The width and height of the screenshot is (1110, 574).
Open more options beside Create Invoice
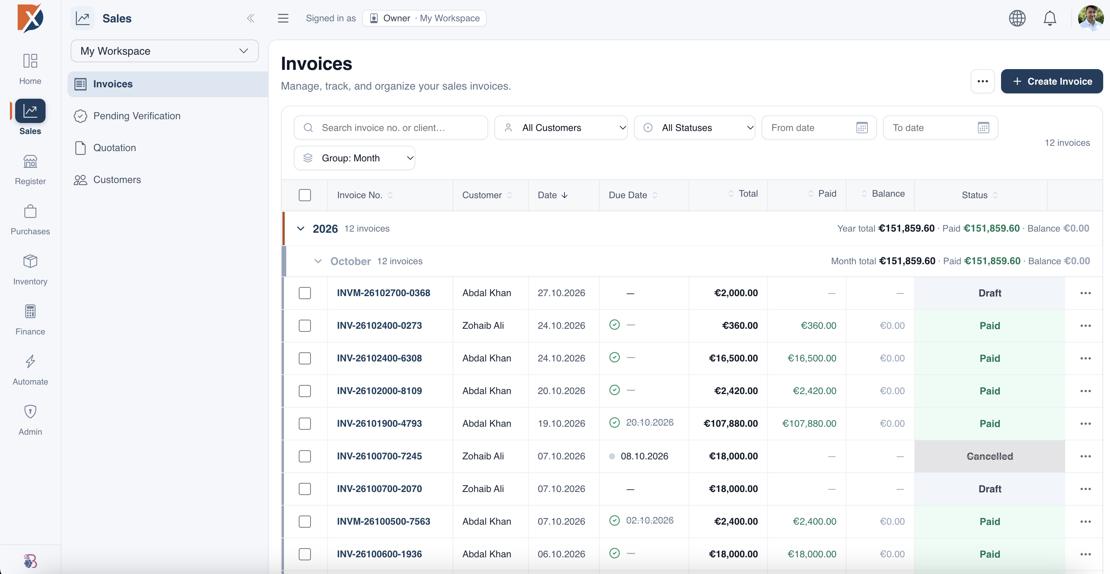982,81
